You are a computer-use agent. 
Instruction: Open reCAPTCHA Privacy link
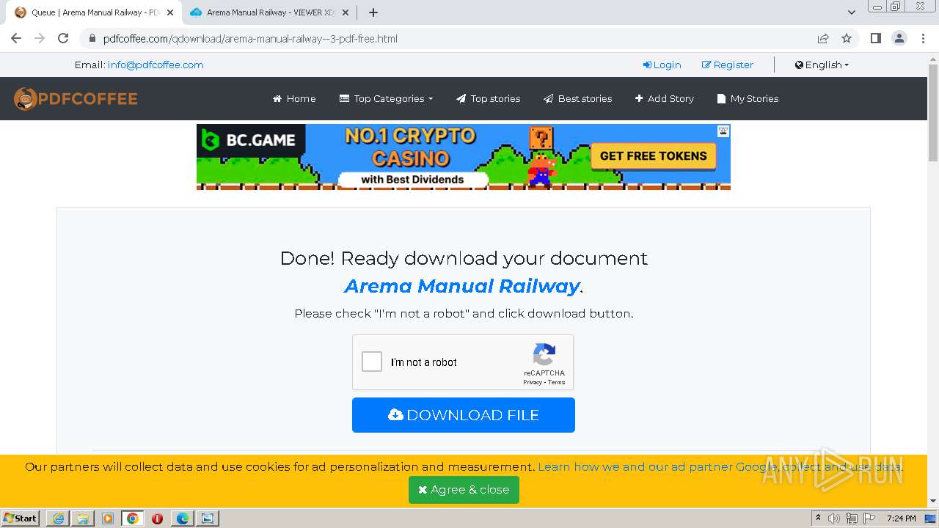[x=533, y=382]
